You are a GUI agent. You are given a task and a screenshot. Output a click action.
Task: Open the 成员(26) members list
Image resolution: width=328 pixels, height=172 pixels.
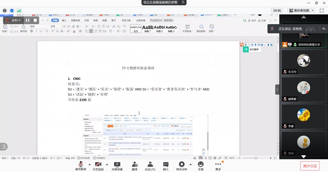pyautogui.click(x=150, y=166)
